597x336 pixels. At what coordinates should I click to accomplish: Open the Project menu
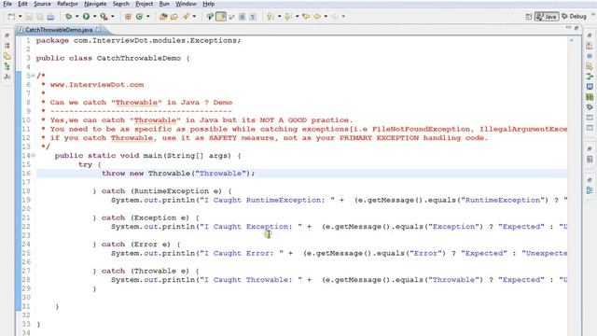click(x=145, y=4)
